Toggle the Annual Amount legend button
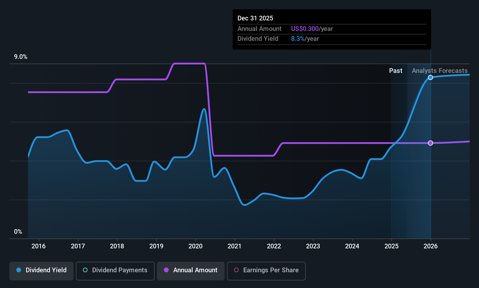The height and width of the screenshot is (288, 479). click(x=191, y=271)
